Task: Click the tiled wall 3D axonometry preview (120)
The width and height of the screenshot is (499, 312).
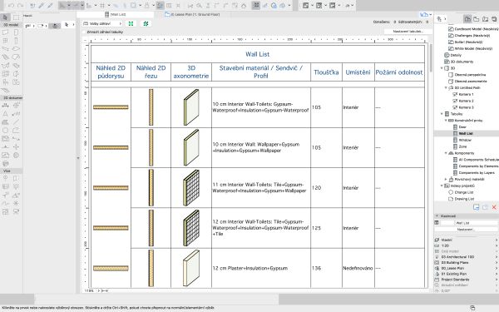Action: 191,188
